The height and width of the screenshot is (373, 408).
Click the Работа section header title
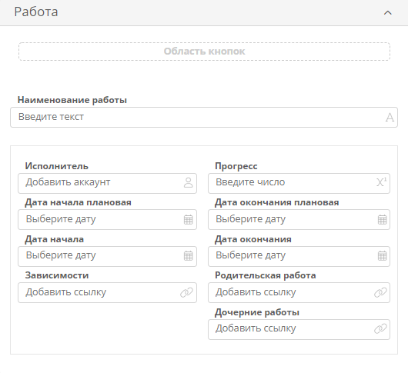point(36,12)
